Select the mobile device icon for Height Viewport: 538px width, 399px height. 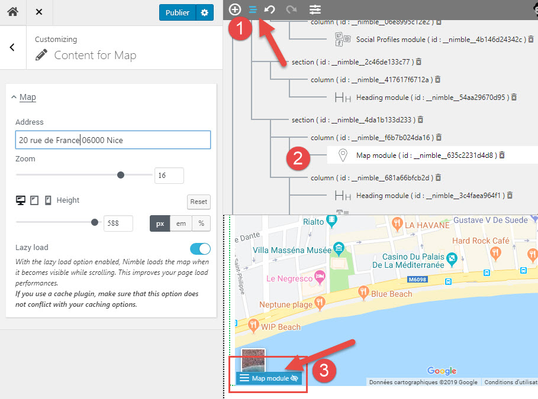tap(48, 200)
